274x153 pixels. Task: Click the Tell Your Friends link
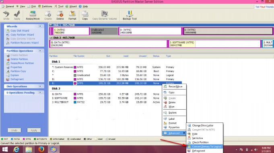point(264,7)
